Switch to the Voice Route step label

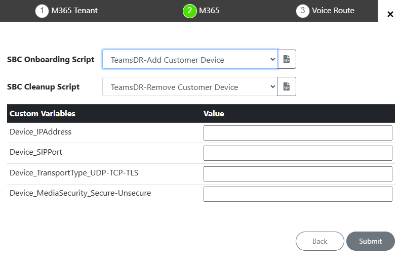click(333, 11)
